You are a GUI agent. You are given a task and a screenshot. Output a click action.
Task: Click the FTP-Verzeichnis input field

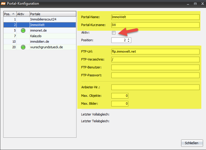click(155, 59)
